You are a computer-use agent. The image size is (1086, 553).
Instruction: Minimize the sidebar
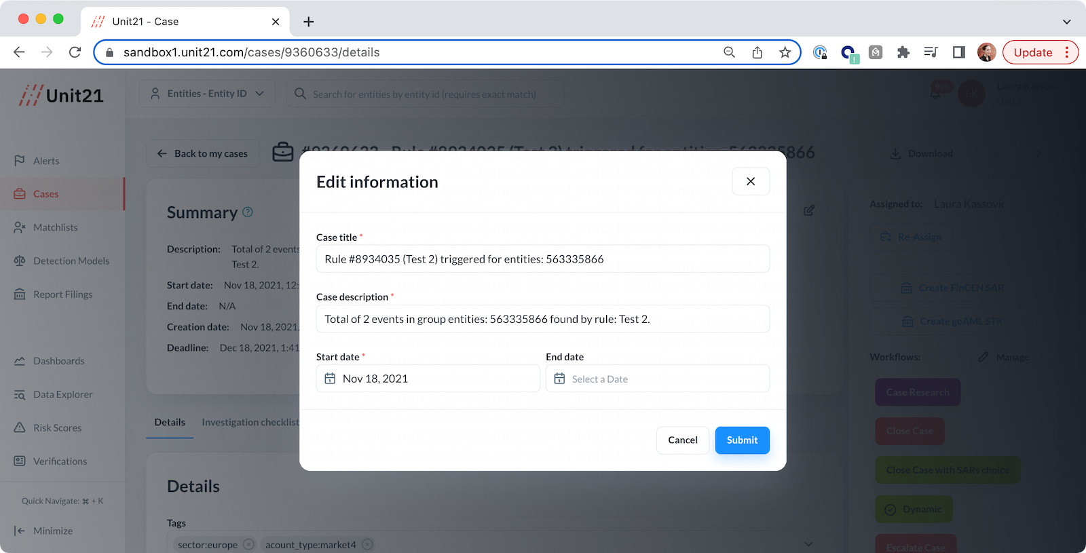click(x=43, y=531)
